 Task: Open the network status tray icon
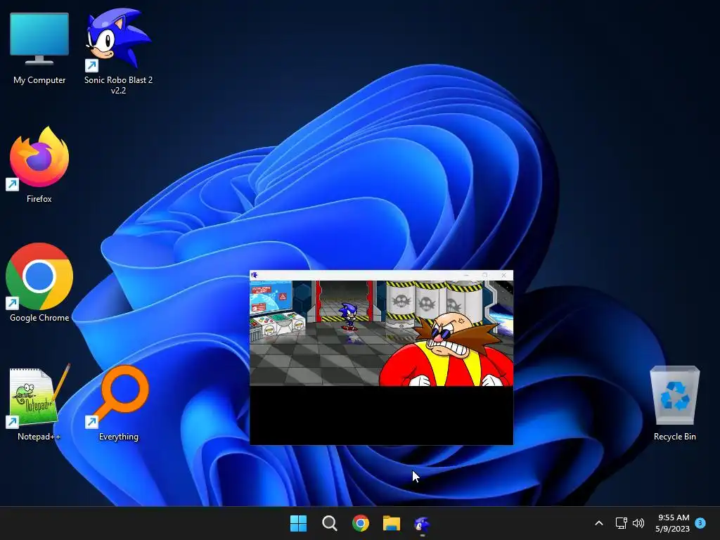(621, 523)
